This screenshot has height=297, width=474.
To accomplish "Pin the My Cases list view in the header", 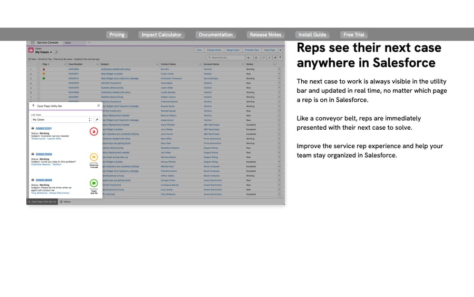I will tap(56, 52).
